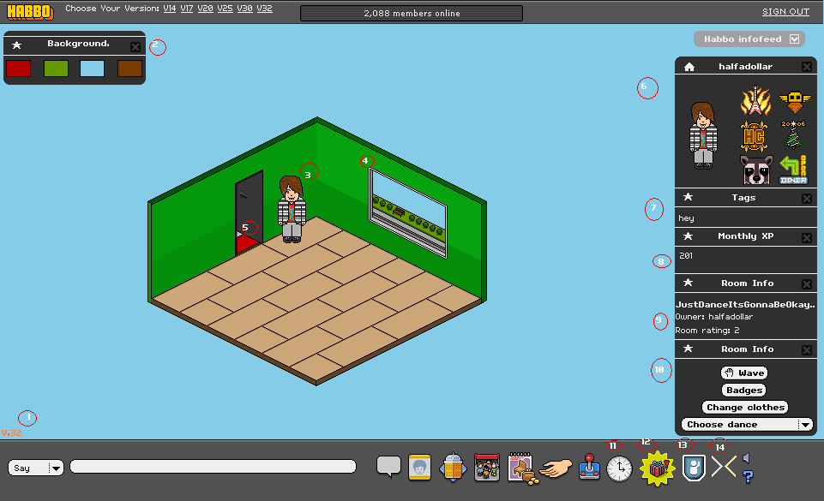Click the 'Room rating: 2' text
The width and height of the screenshot is (824, 501).
click(x=707, y=331)
